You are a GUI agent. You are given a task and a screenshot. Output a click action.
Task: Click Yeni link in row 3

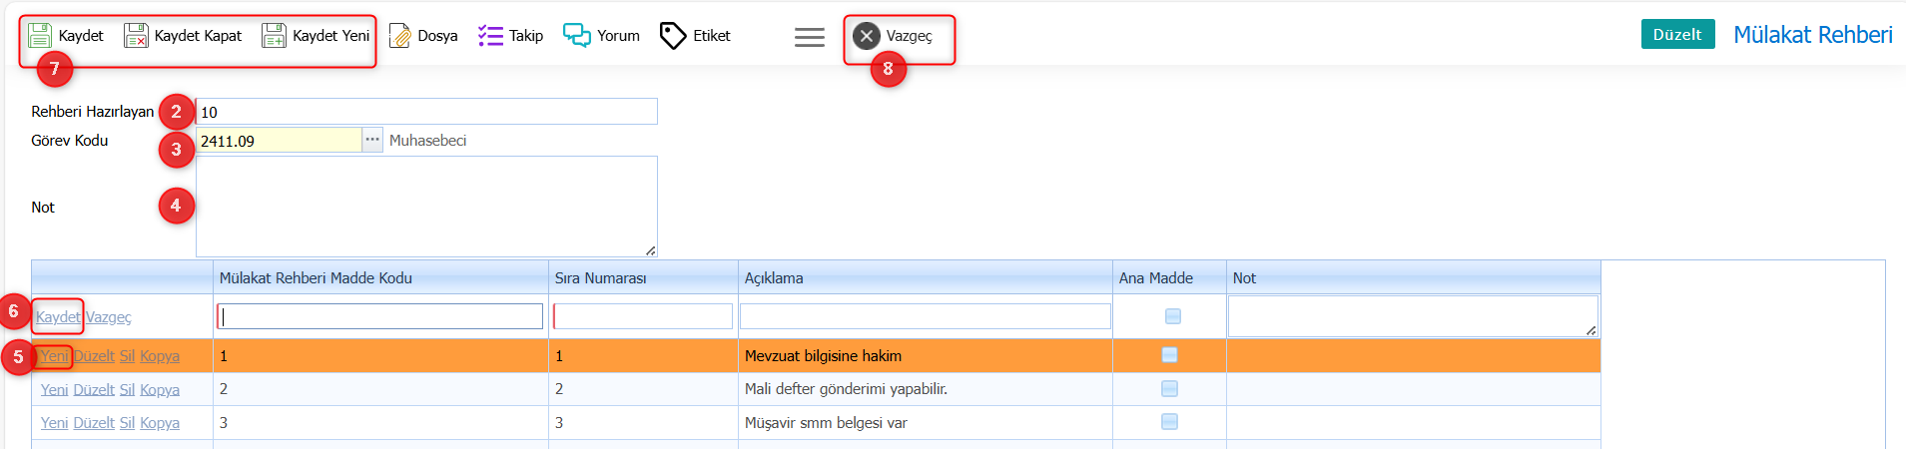(x=54, y=423)
